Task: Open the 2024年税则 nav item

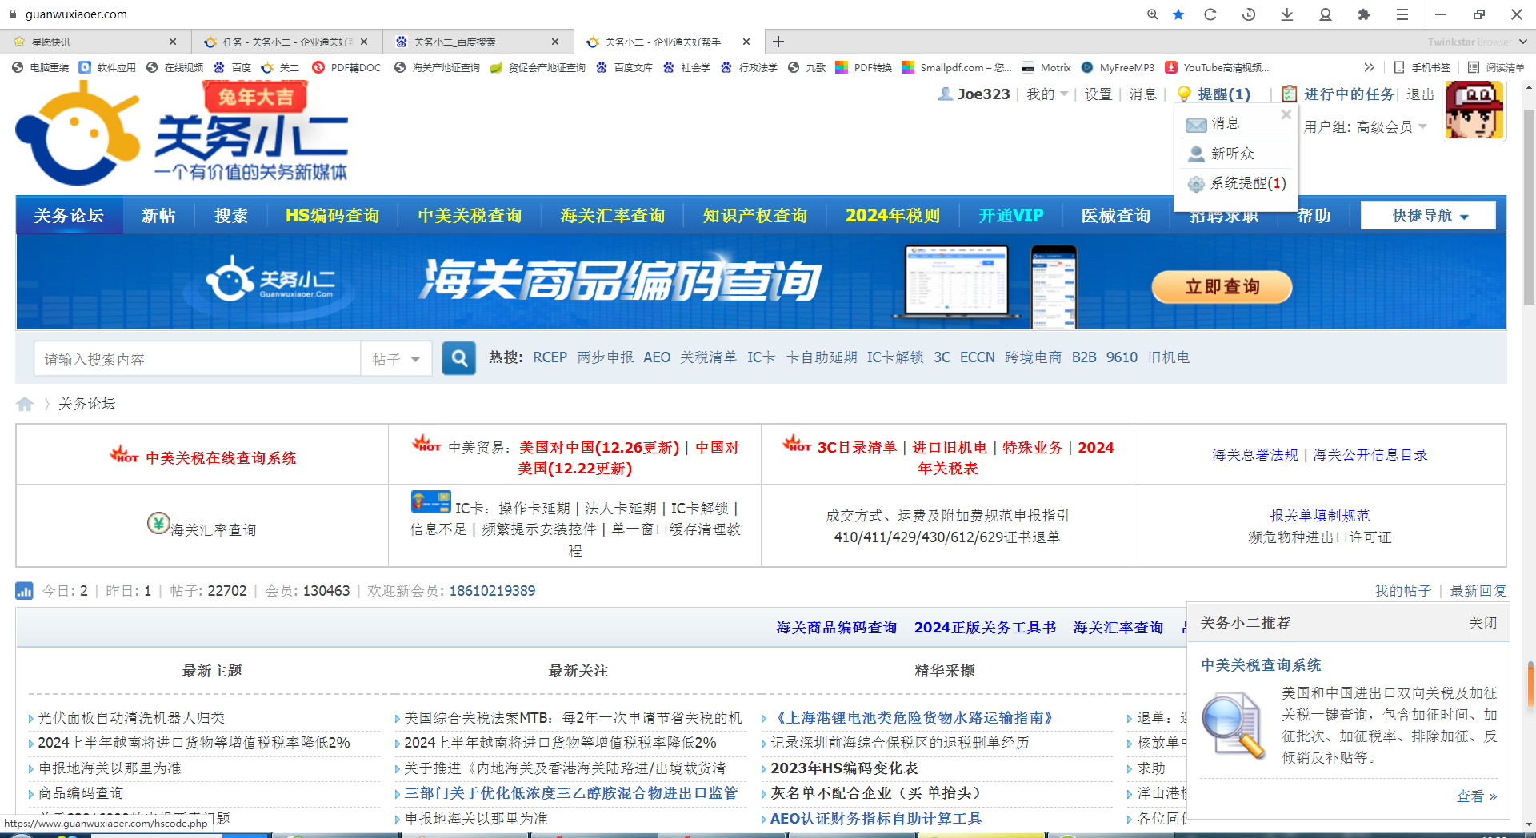Action: tap(893, 216)
